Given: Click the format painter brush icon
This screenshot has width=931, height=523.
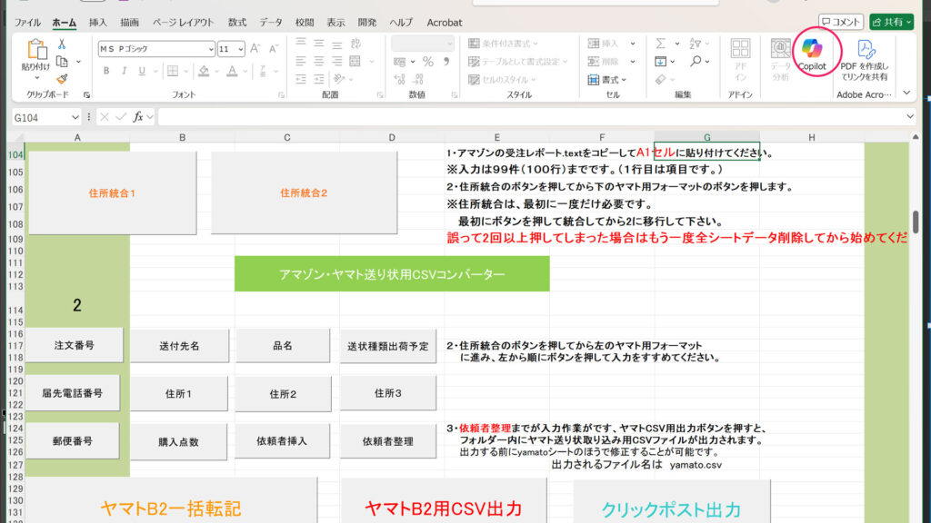Looking at the screenshot, I should tap(62, 80).
